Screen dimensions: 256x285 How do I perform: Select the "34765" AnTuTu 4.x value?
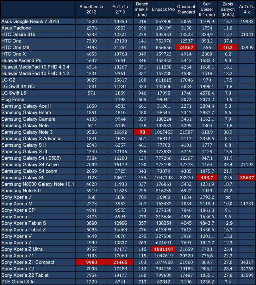click(x=247, y=269)
